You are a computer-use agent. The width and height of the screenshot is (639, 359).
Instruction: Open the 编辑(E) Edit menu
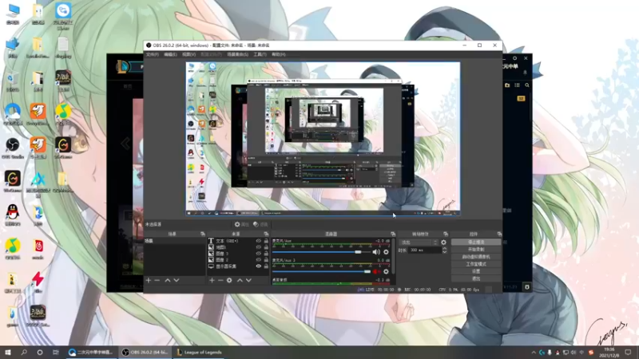pos(170,54)
